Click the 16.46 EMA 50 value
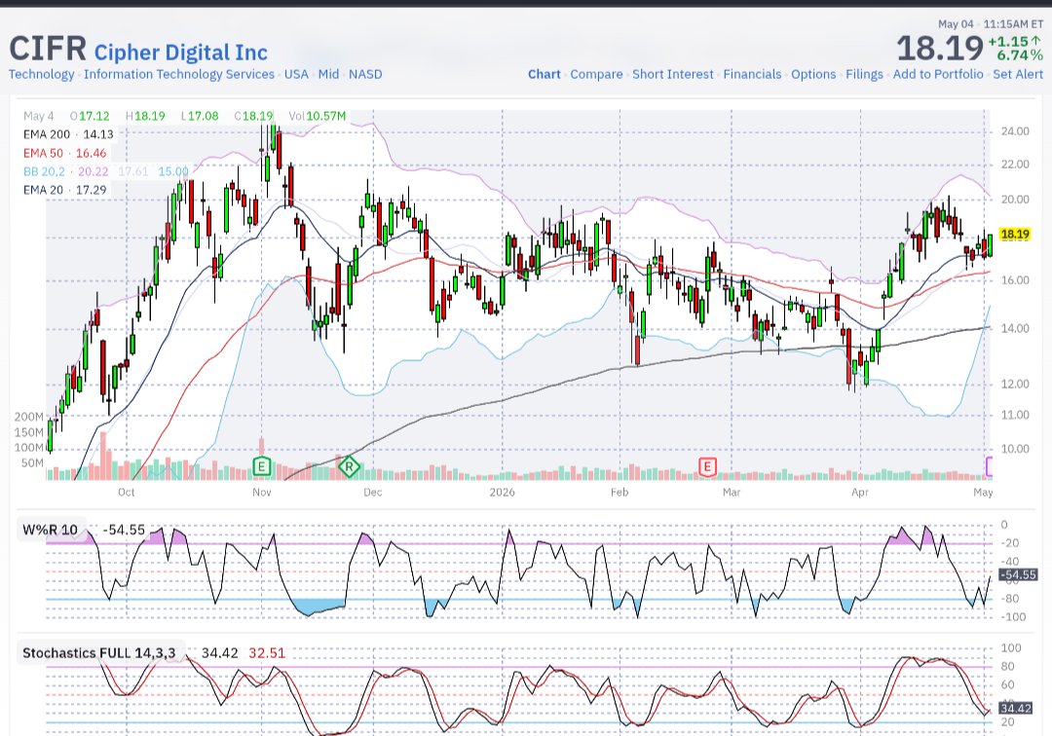1052x736 pixels. coord(91,153)
